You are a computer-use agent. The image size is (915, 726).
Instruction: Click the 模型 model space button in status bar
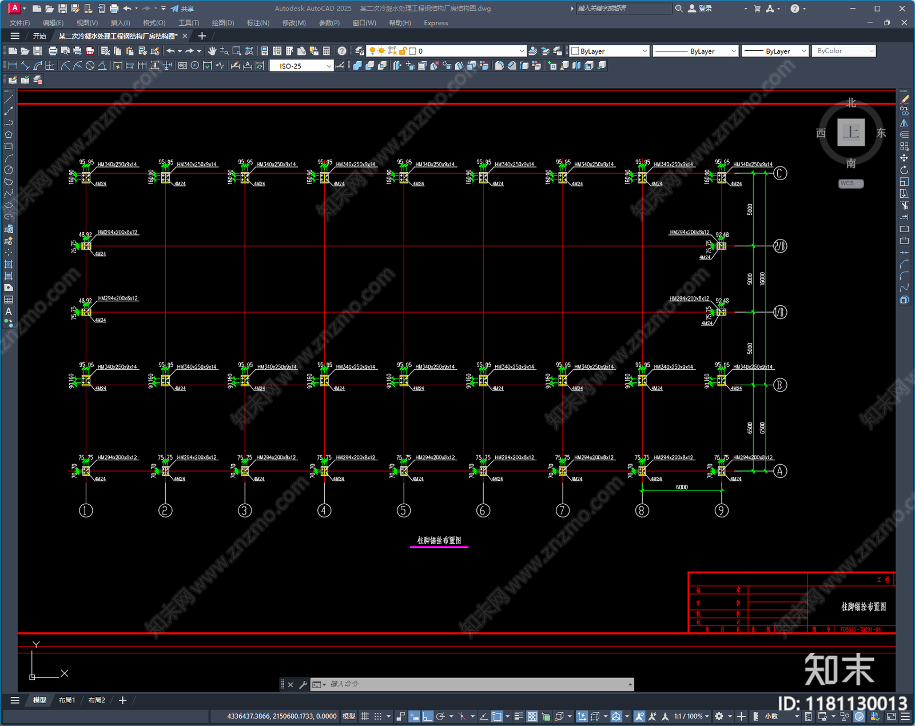pos(349,716)
